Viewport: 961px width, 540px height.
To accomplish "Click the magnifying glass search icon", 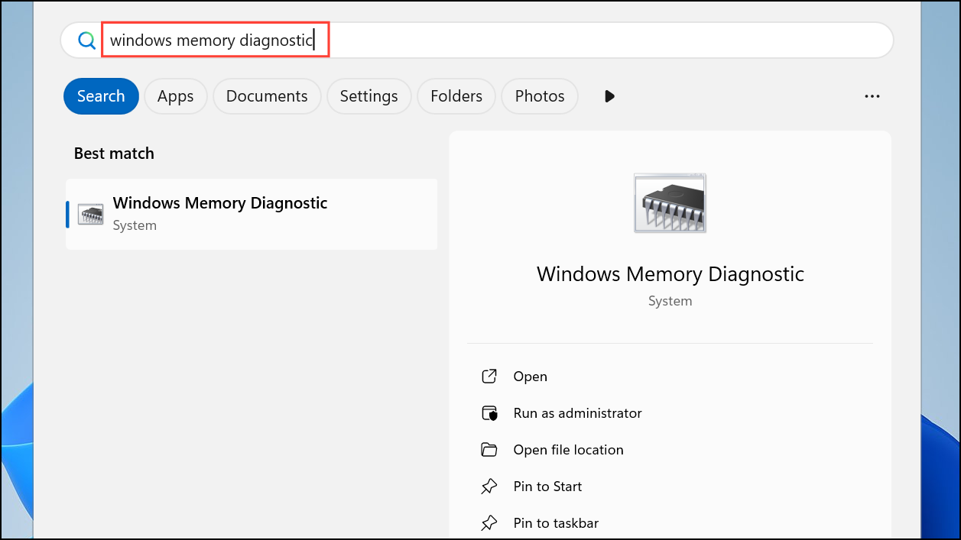I will click(x=86, y=40).
